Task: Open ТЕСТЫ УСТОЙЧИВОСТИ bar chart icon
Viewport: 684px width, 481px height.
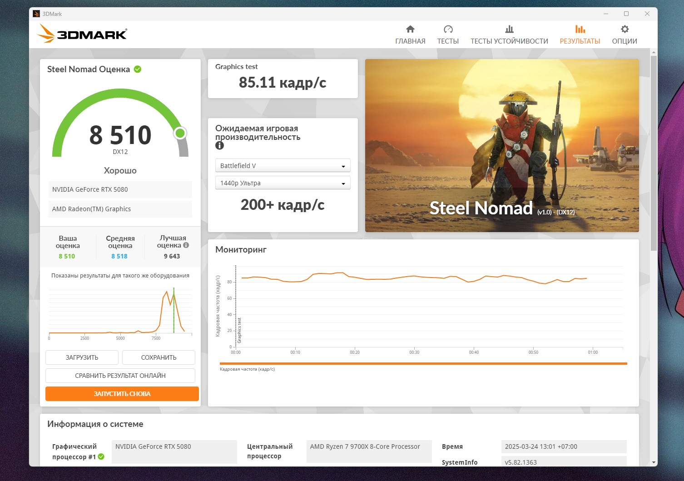Action: pos(509,30)
